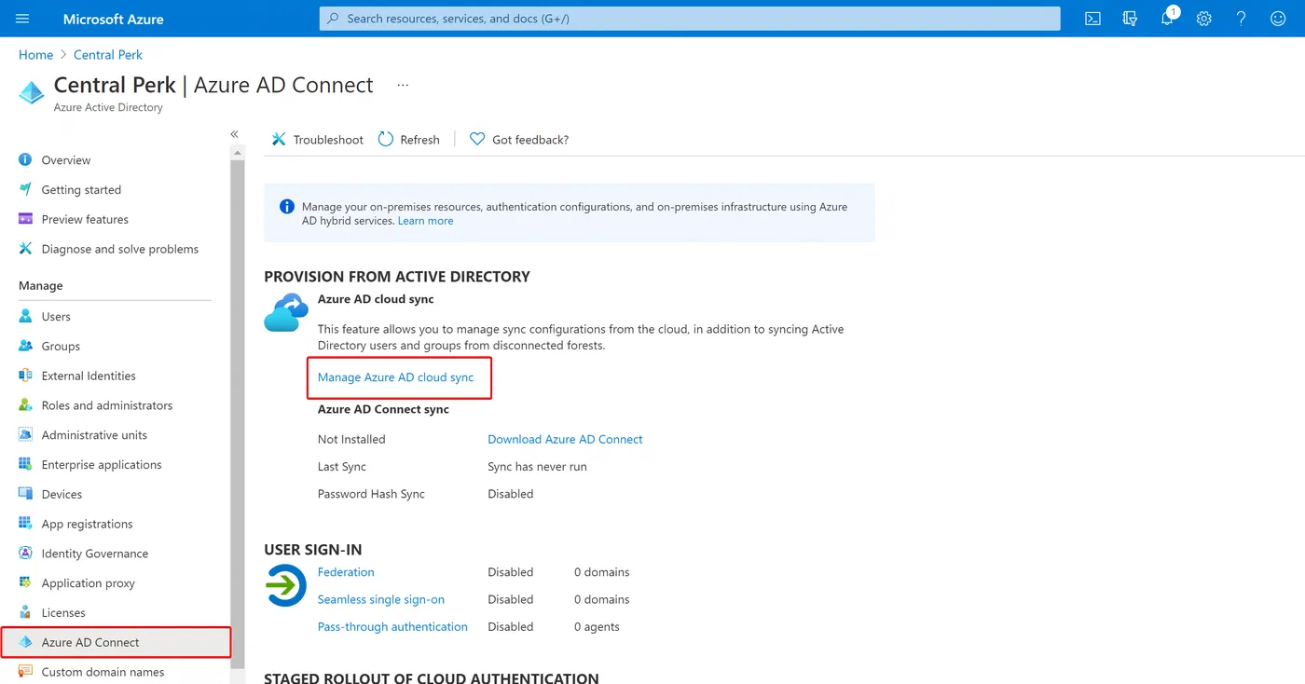Image resolution: width=1305 pixels, height=684 pixels.
Task: Click the feedback smiley icon
Action: coord(1278,19)
